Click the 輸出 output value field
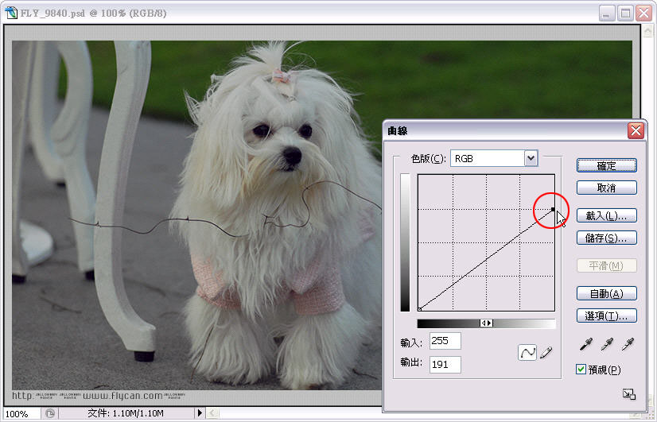Viewport: 657px width, 422px height. 445,364
